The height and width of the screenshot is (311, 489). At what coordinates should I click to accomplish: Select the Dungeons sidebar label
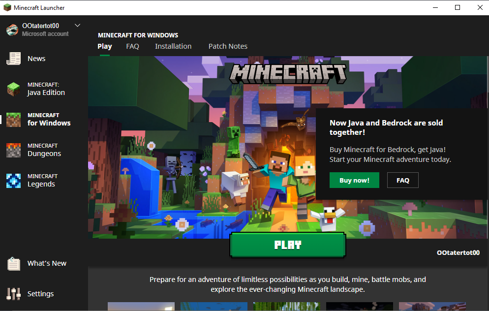point(44,150)
